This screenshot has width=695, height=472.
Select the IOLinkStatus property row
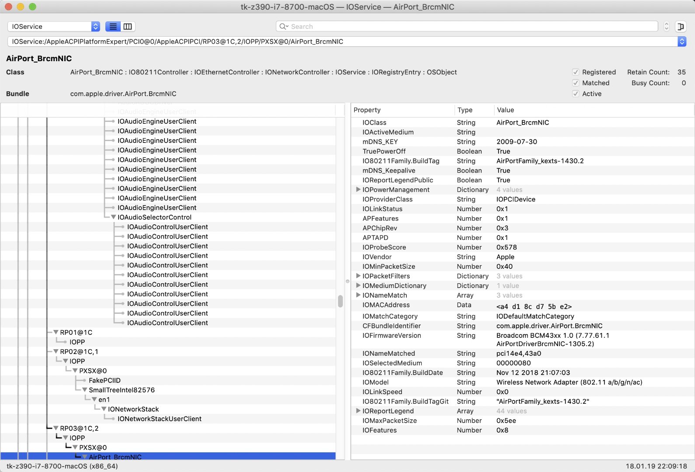point(523,209)
